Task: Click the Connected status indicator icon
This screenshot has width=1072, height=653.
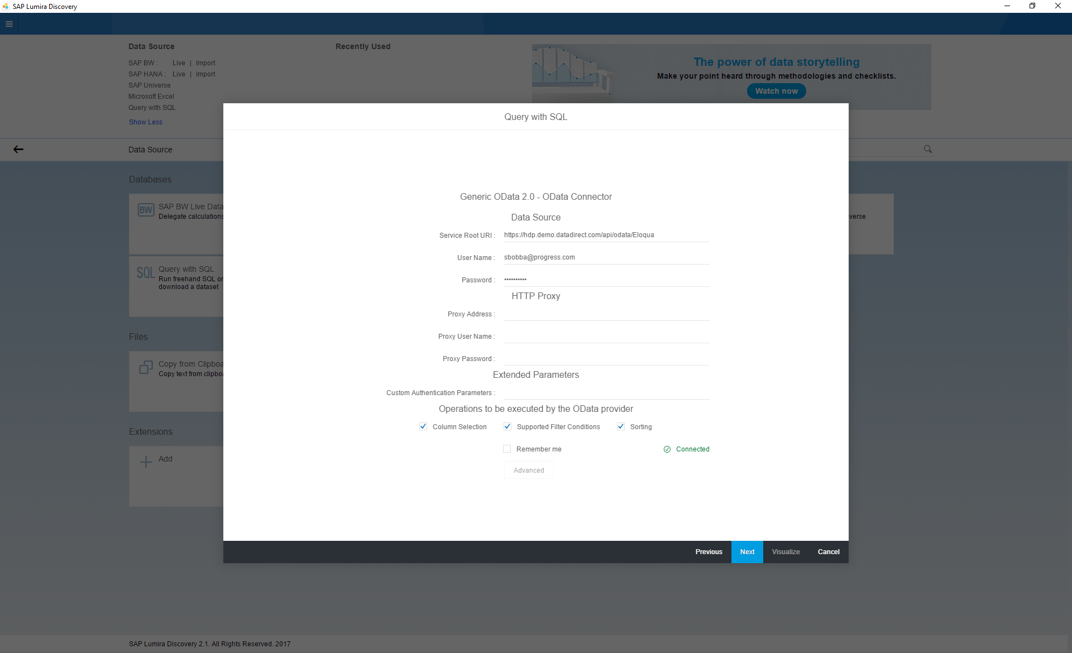Action: (667, 449)
